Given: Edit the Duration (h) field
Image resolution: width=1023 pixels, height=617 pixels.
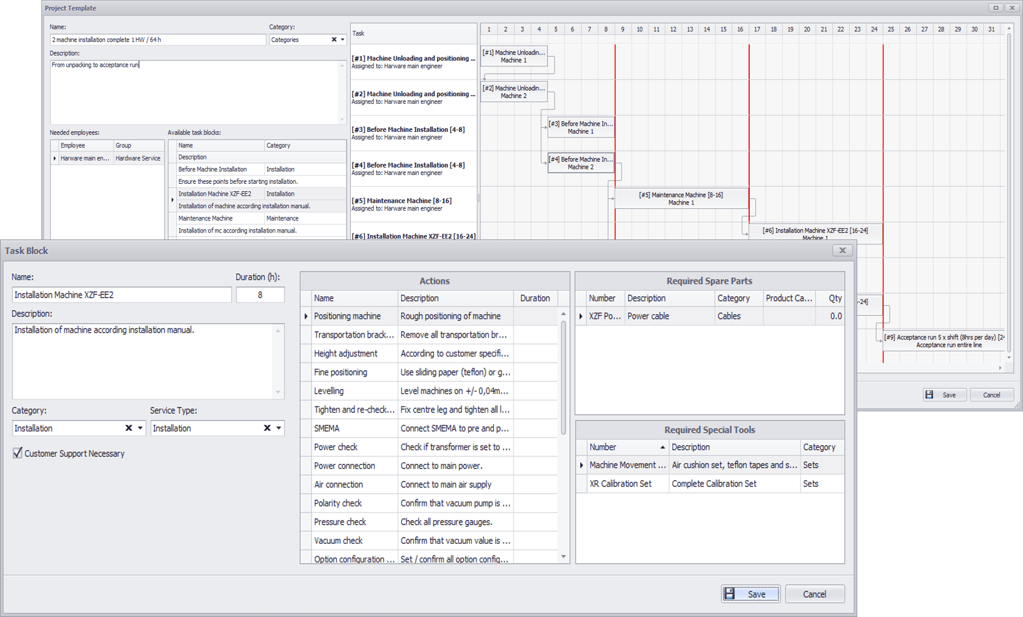Looking at the screenshot, I should tap(260, 294).
